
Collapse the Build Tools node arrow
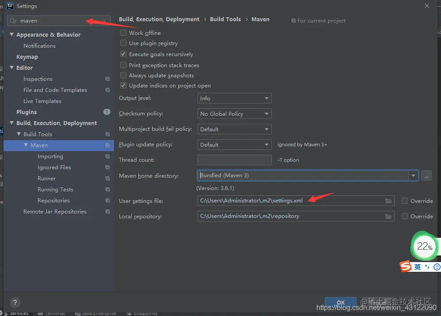pyautogui.click(x=19, y=134)
